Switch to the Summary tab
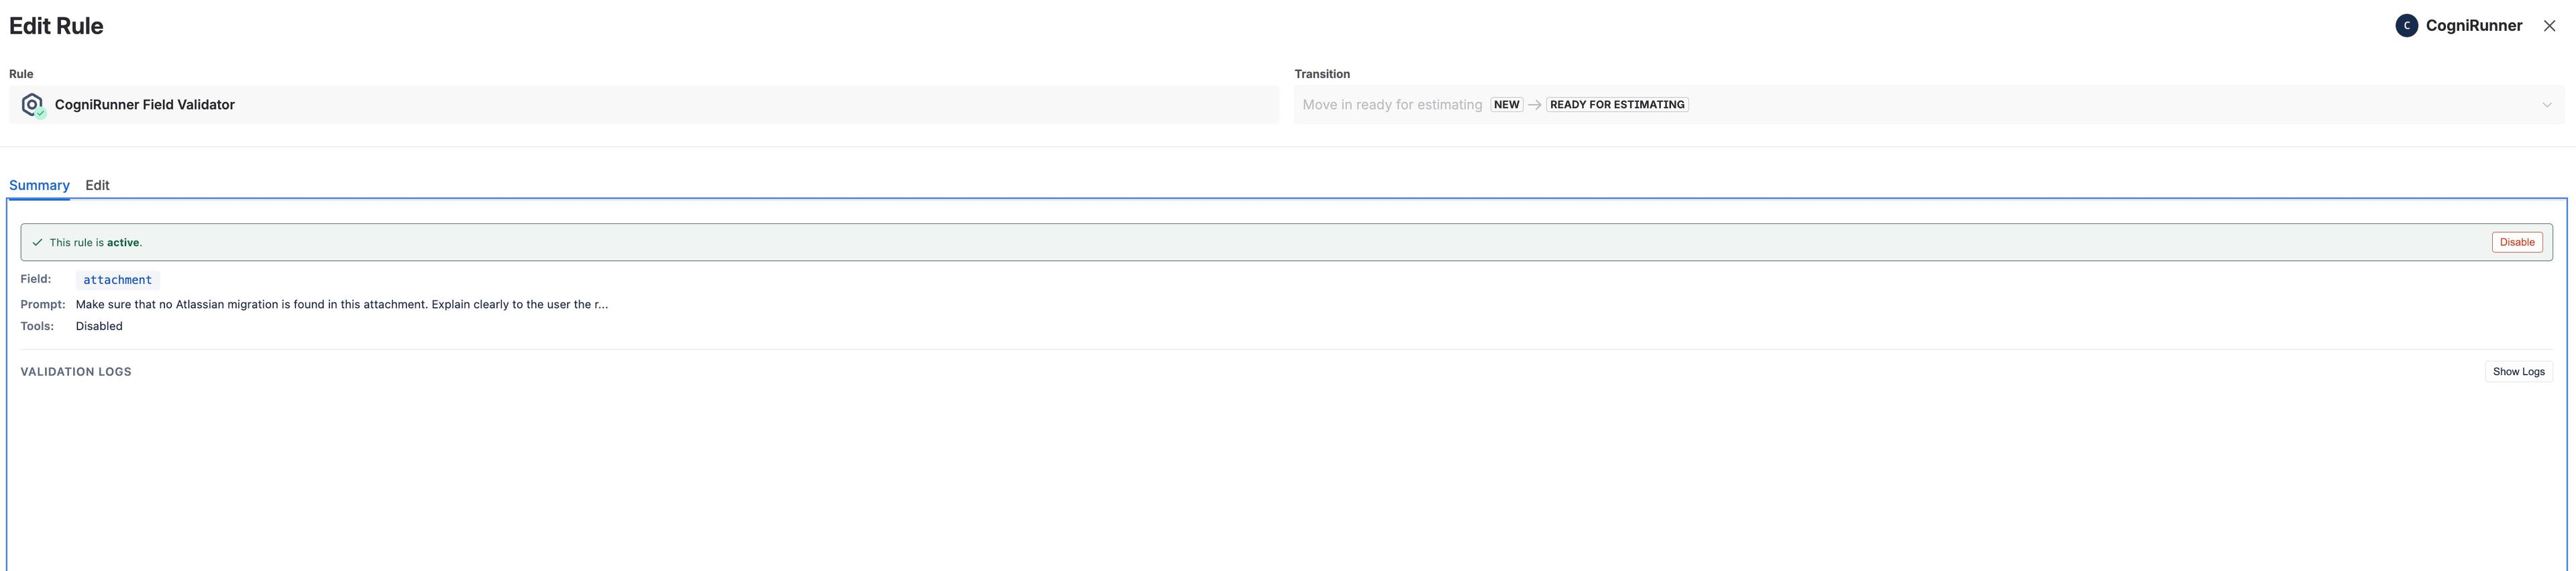The width and height of the screenshot is (2576, 571). click(39, 185)
